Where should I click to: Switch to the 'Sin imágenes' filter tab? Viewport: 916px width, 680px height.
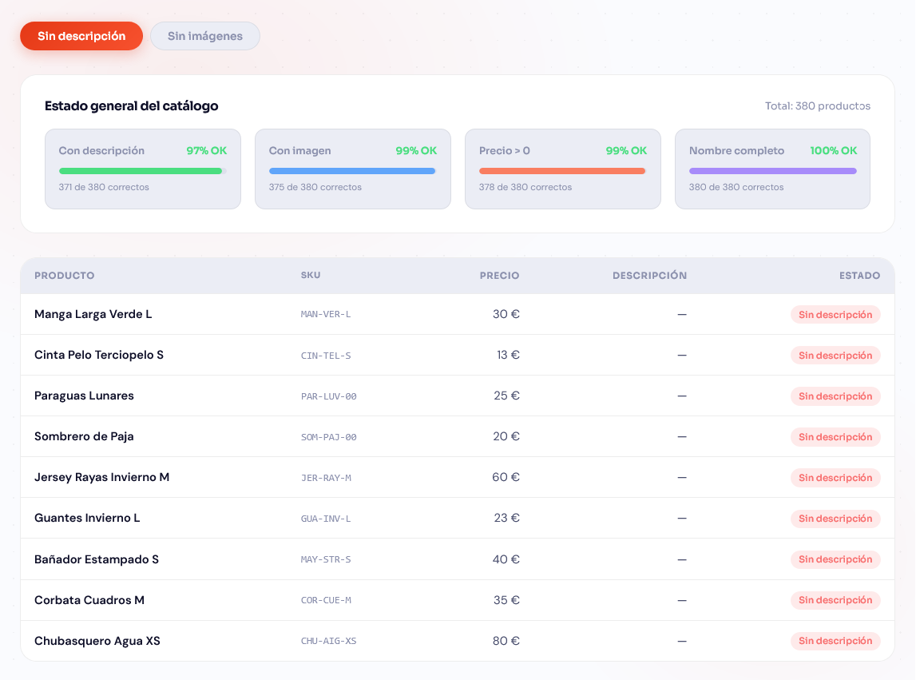(x=205, y=36)
